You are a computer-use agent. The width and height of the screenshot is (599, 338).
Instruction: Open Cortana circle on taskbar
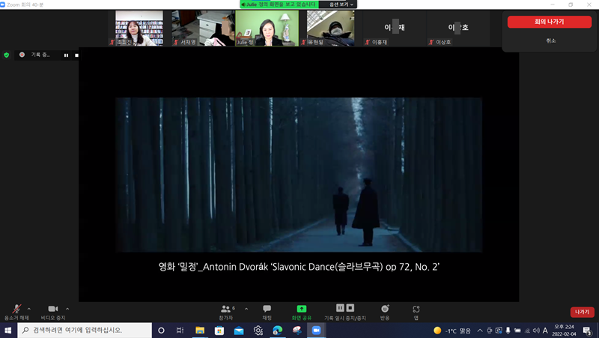tap(161, 331)
